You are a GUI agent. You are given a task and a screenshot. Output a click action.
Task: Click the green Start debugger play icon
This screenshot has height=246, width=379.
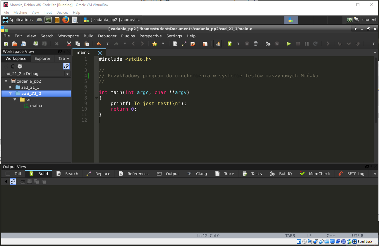click(x=289, y=44)
